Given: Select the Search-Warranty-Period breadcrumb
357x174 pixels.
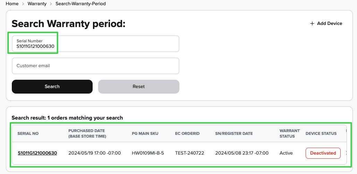Looking at the screenshot, I should [x=80, y=3].
